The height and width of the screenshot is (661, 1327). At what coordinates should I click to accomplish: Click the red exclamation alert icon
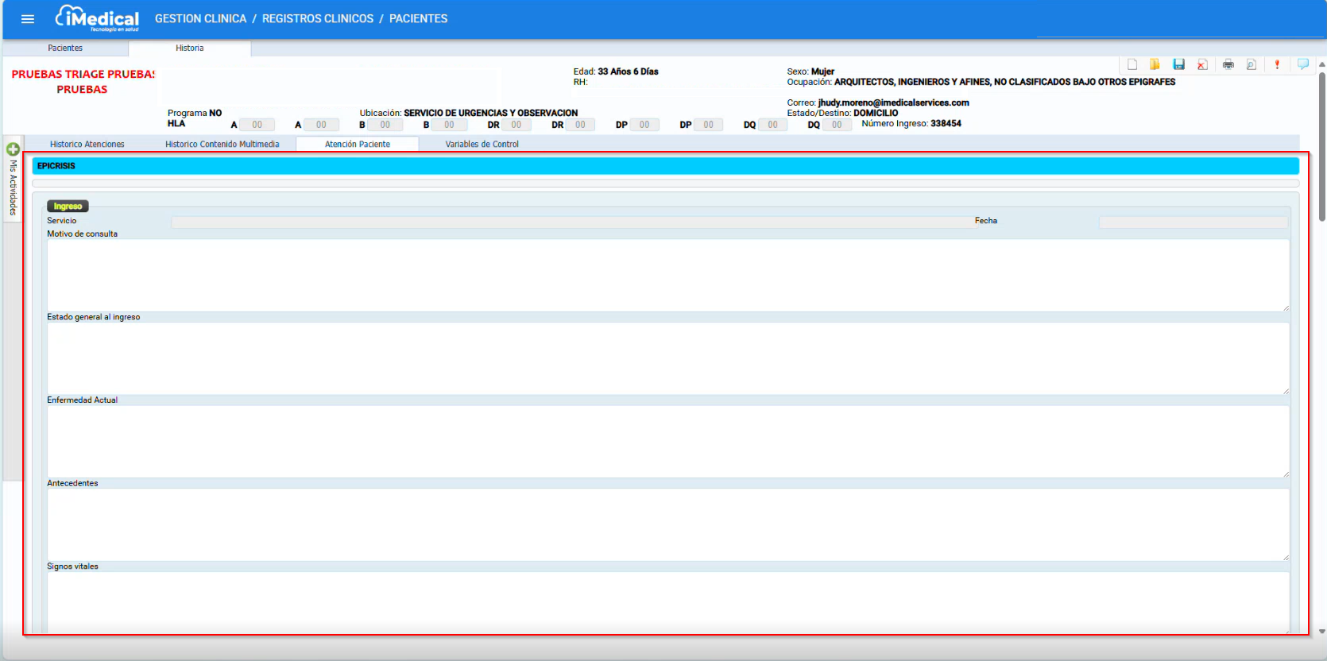point(1277,64)
